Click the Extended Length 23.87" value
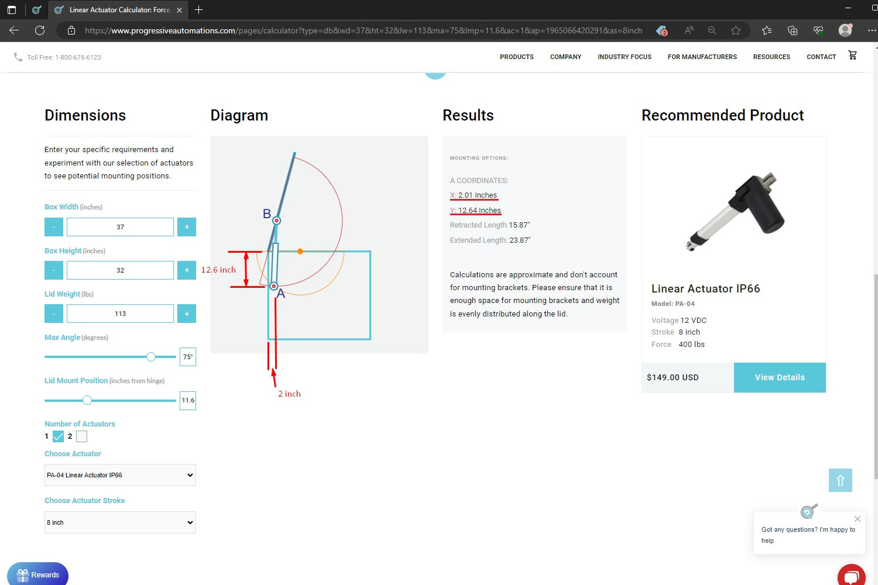 click(x=520, y=240)
